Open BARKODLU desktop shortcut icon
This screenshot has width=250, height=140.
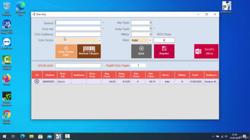click(227, 7)
